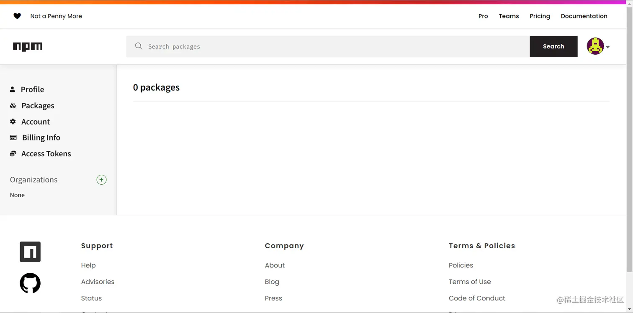Focus the Search packages input field
The image size is (633, 313).
coord(328,46)
